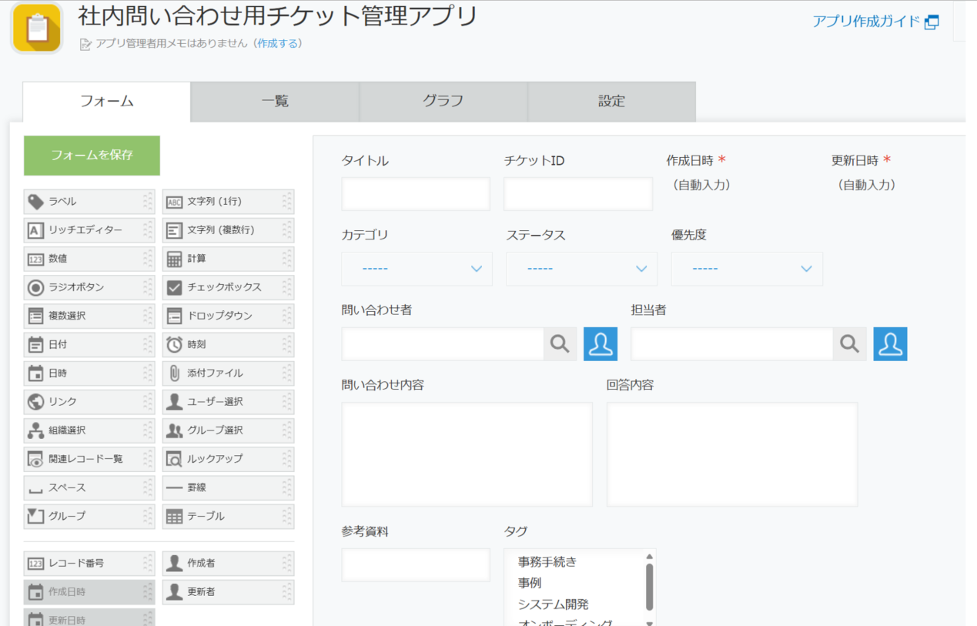Select the 関連レコード一覧 field item

click(x=89, y=459)
